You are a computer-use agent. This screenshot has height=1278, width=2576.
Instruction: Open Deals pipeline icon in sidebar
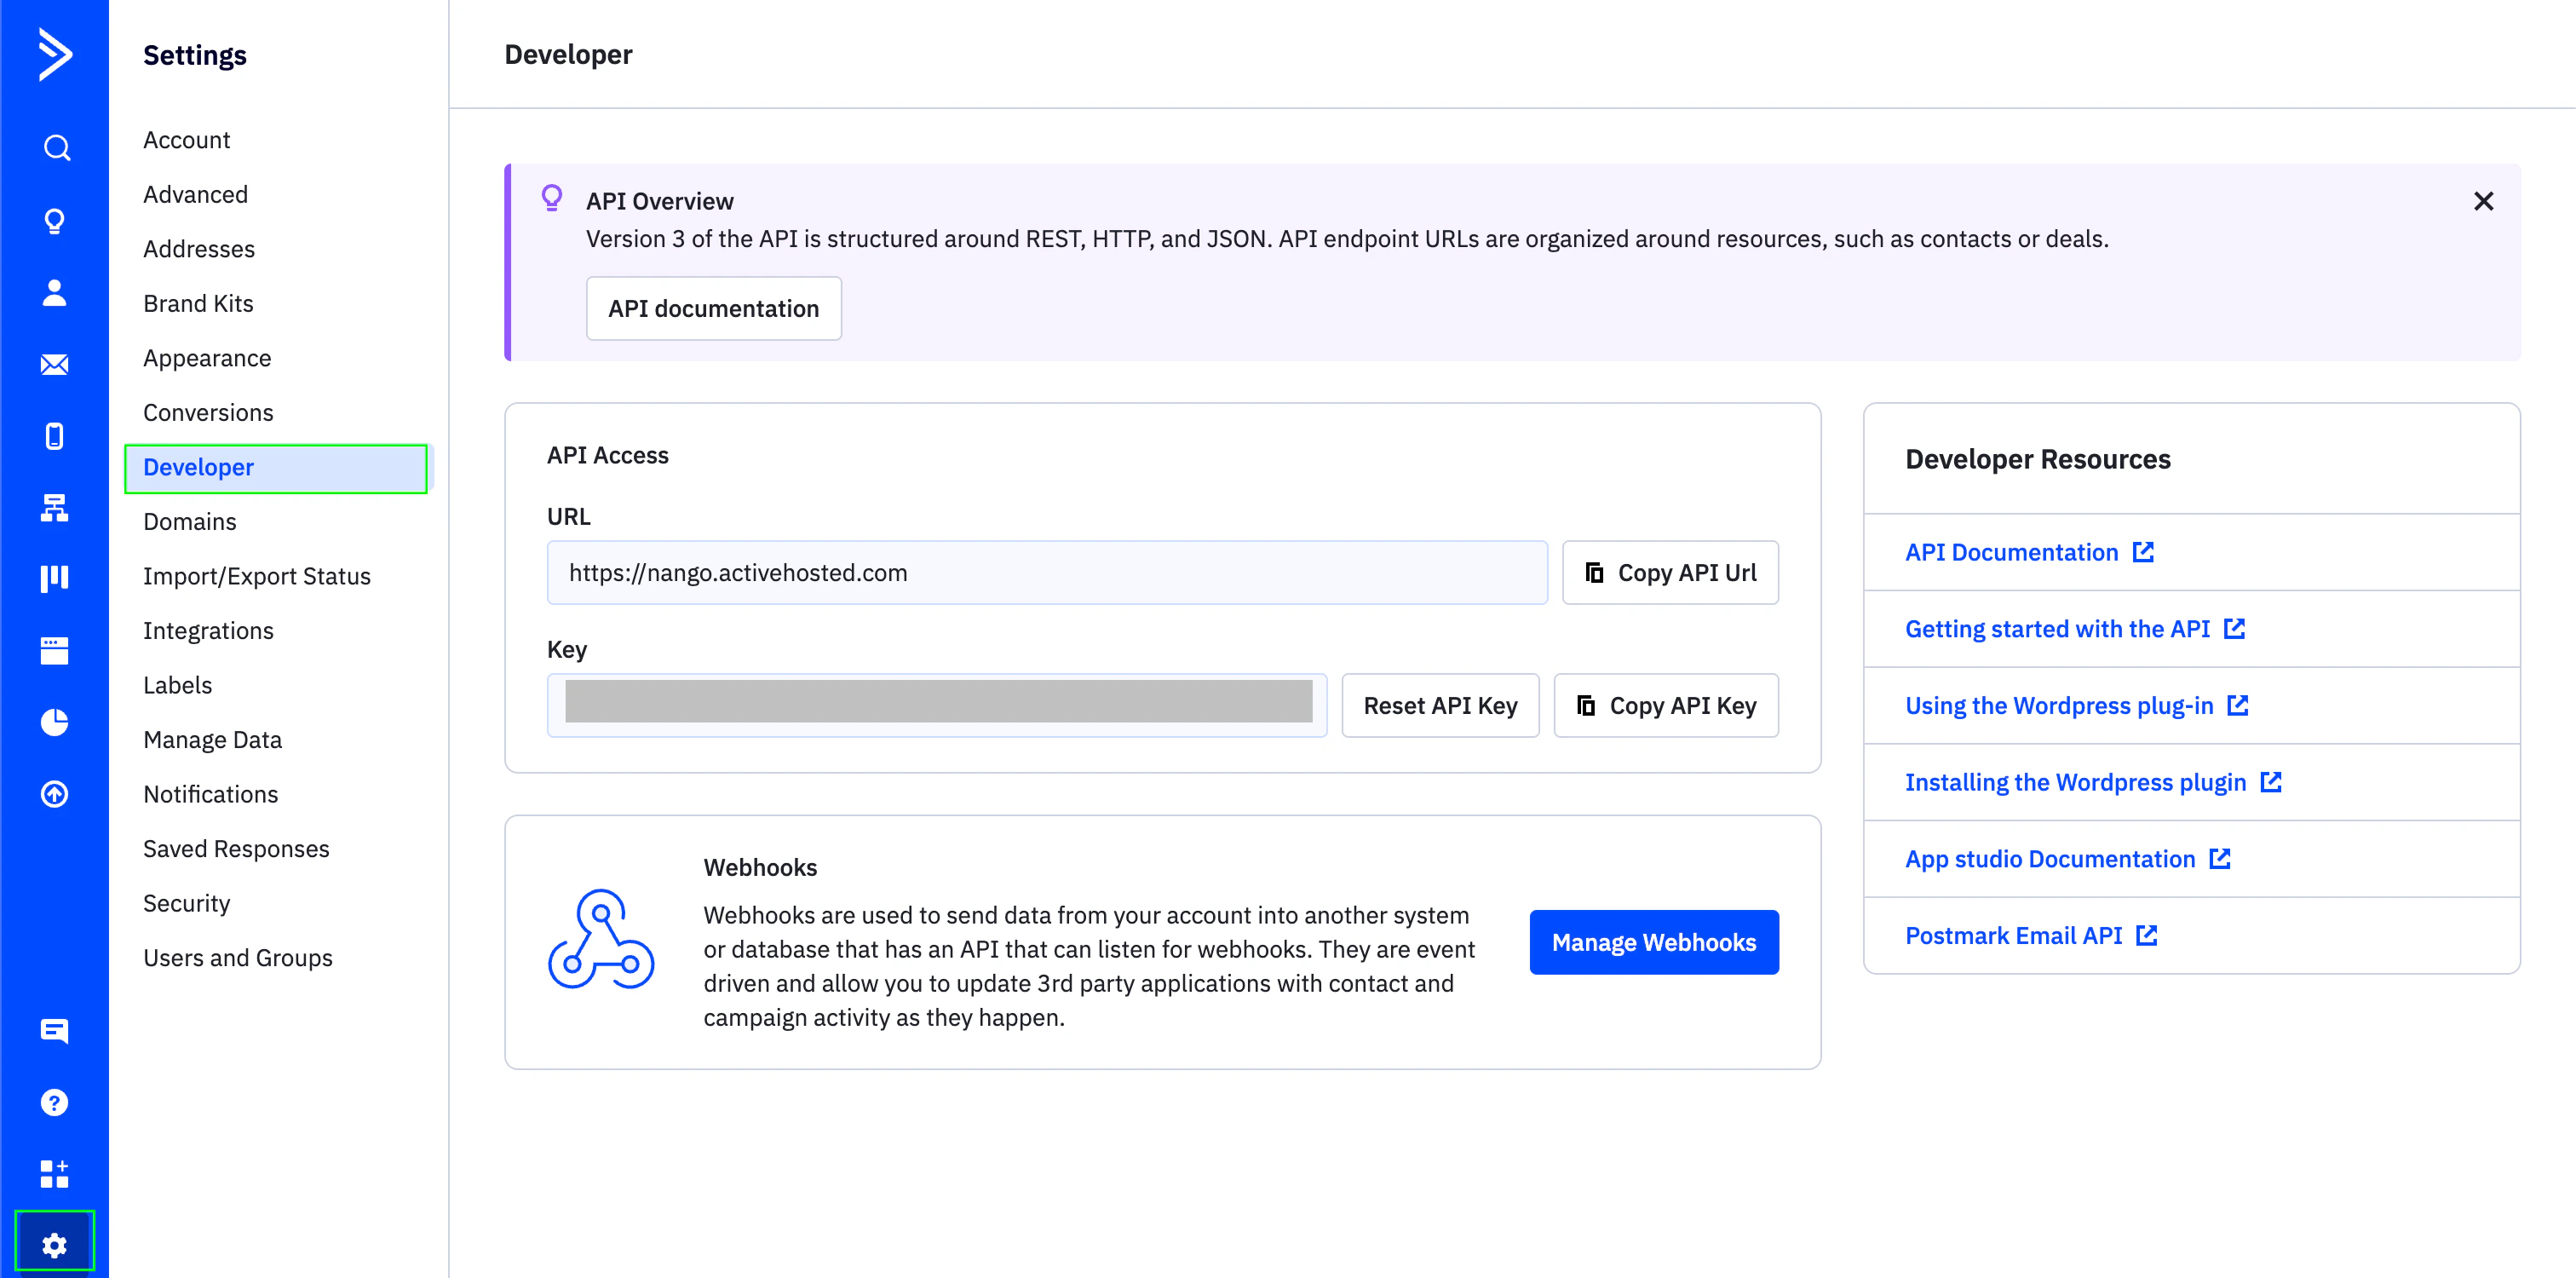click(55, 579)
